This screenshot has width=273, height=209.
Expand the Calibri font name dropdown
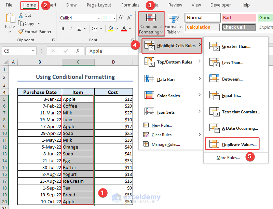coord(98,18)
